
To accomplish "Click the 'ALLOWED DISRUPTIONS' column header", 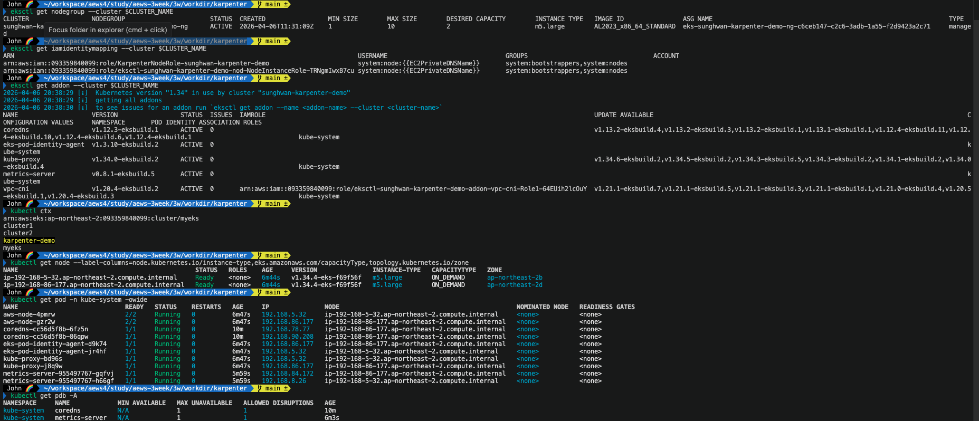I will pos(278,403).
